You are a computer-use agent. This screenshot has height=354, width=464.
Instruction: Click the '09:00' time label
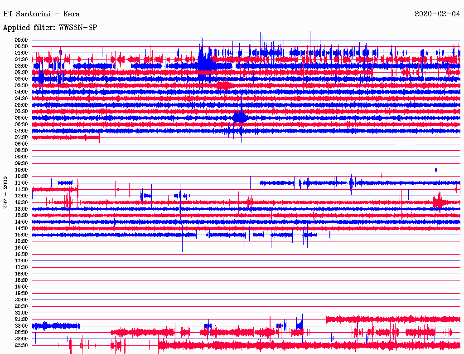21,157
